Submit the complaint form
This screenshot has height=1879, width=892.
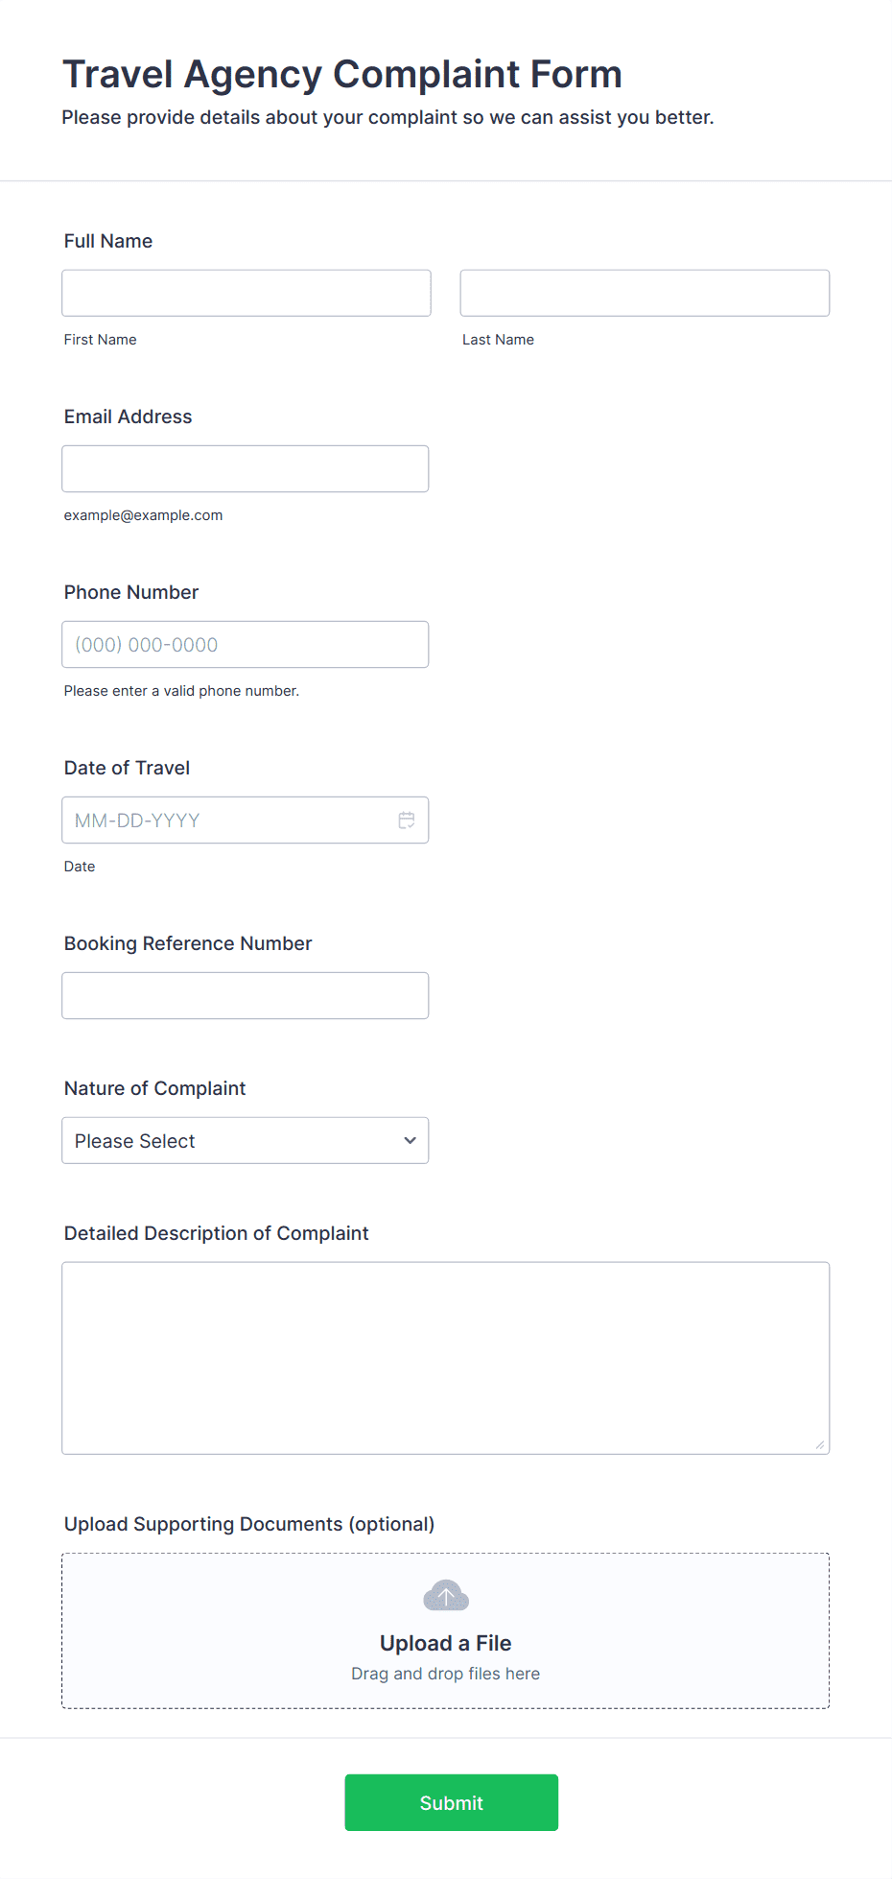[x=452, y=1803]
